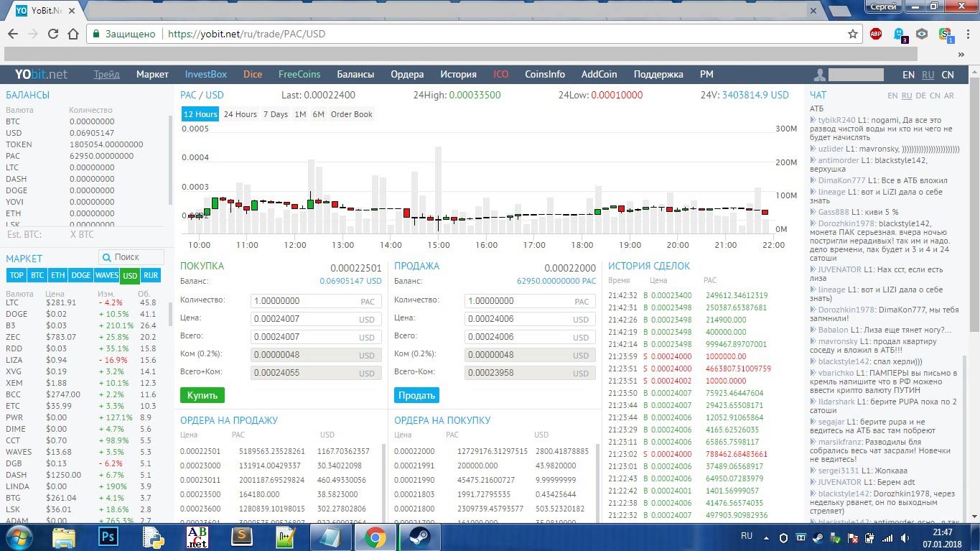980x551 pixels.
Task: Open Sublime Text from the taskbar
Action: [x=241, y=537]
